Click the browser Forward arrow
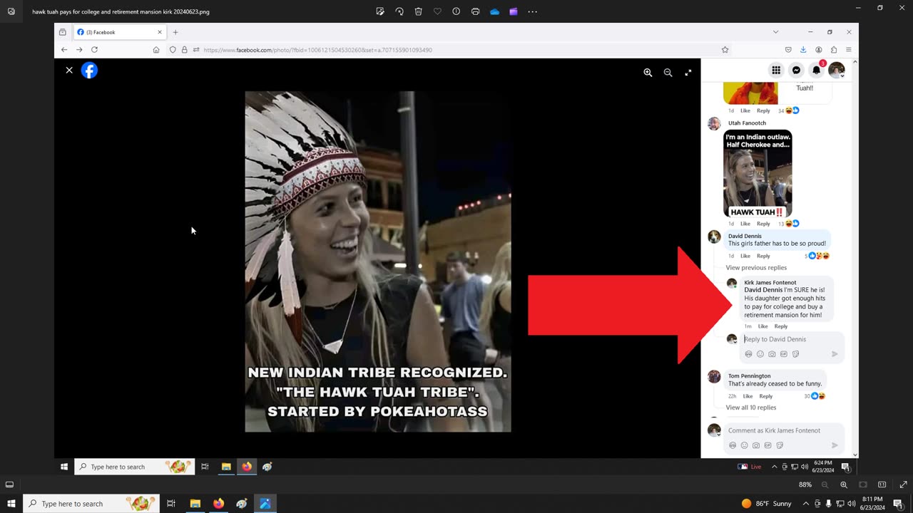 click(x=79, y=50)
